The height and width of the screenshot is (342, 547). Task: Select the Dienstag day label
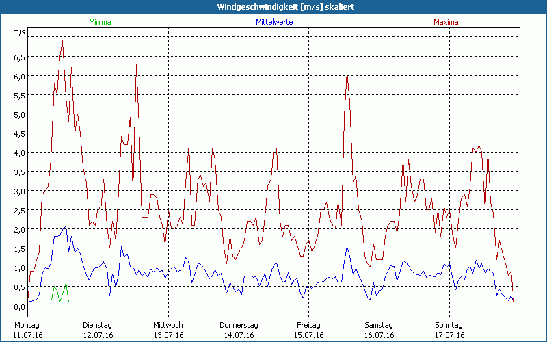click(97, 325)
